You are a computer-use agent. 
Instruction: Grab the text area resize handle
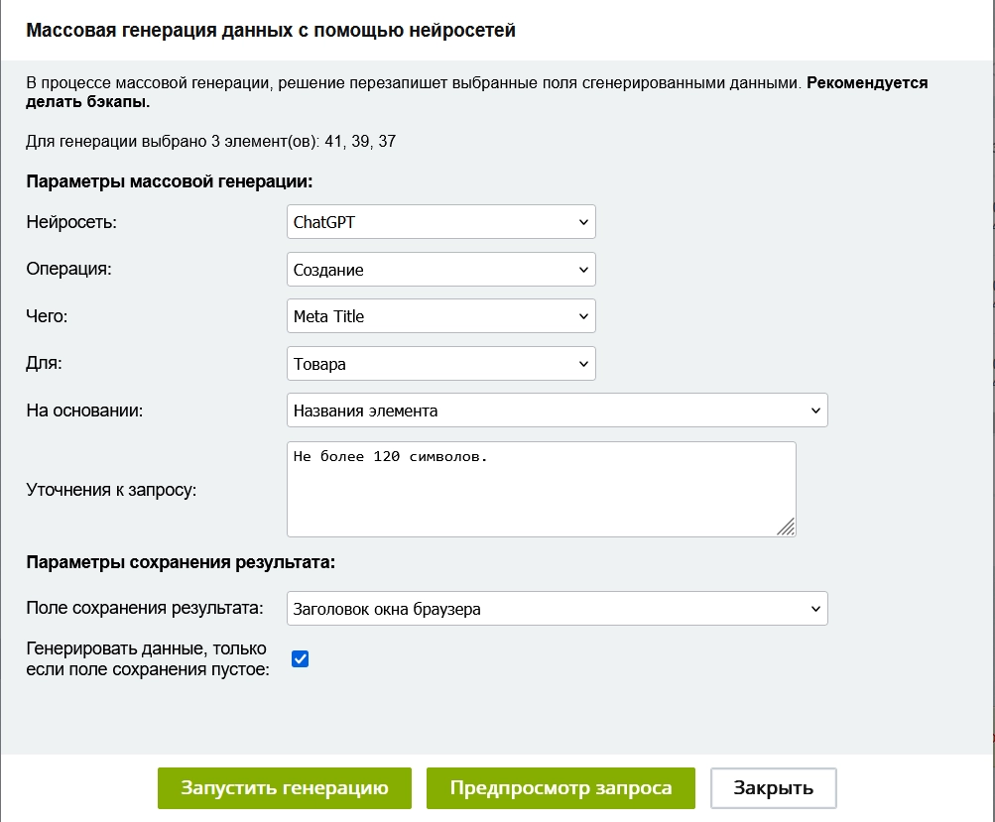click(786, 527)
